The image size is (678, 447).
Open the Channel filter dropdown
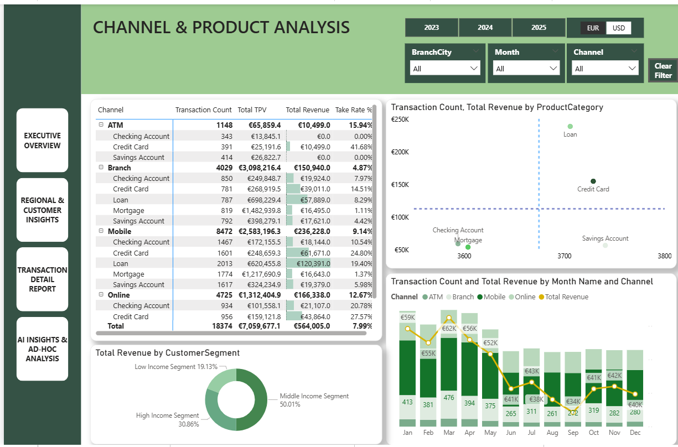point(605,69)
